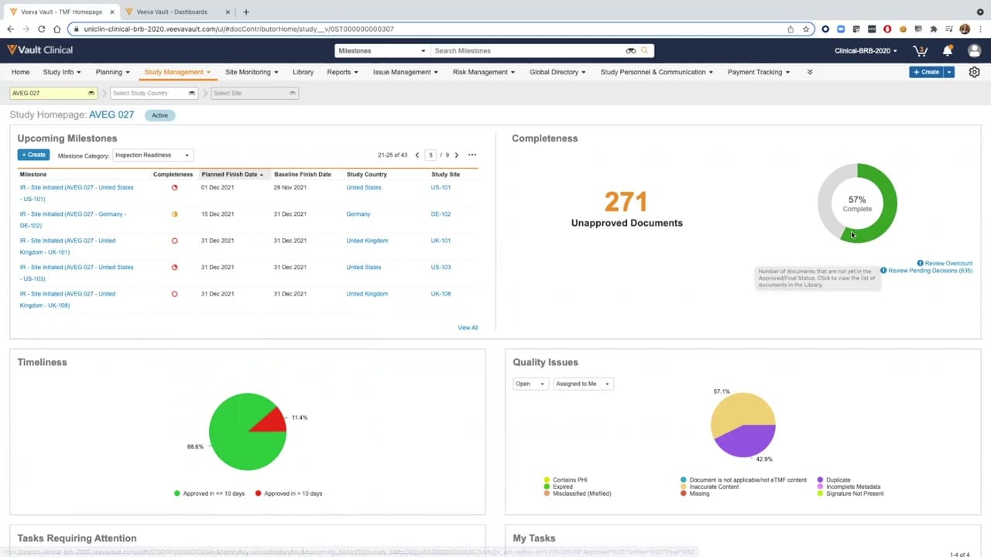The height and width of the screenshot is (557, 991).
Task: Open the Assigned to Me dropdown
Action: click(584, 384)
